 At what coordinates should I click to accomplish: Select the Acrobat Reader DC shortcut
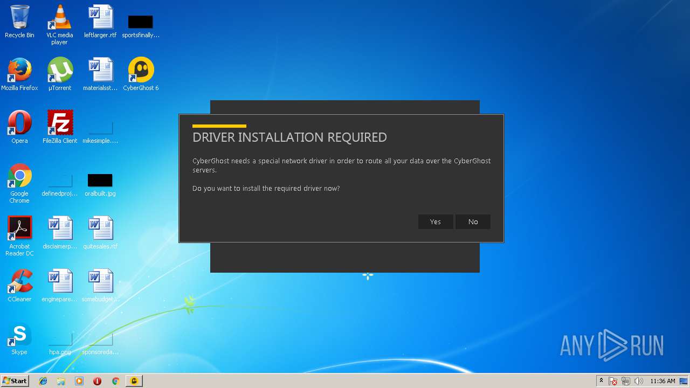point(19,236)
